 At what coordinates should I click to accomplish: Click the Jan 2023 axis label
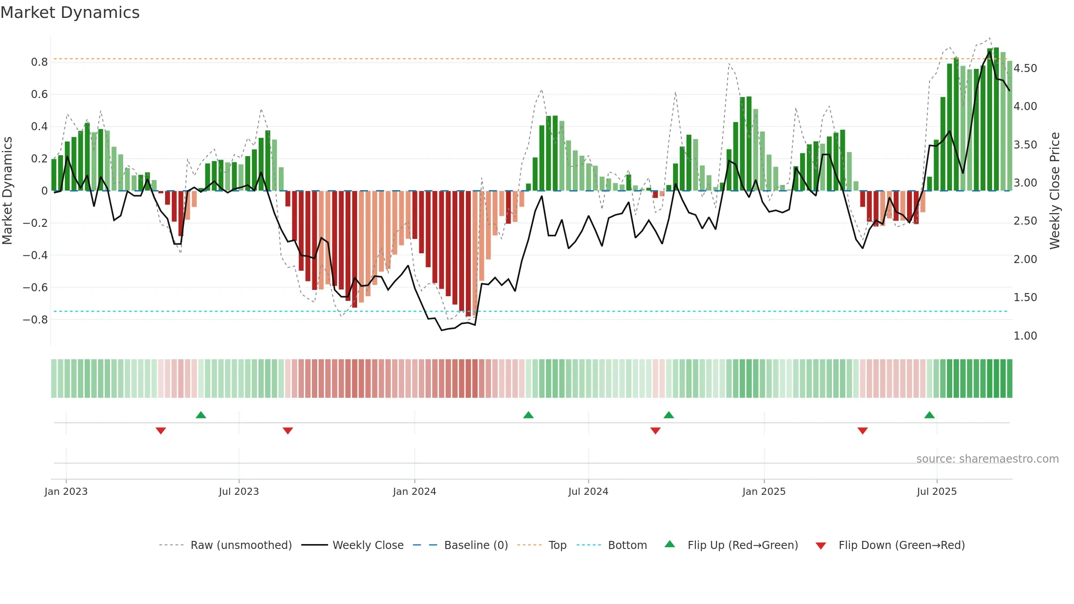click(66, 491)
